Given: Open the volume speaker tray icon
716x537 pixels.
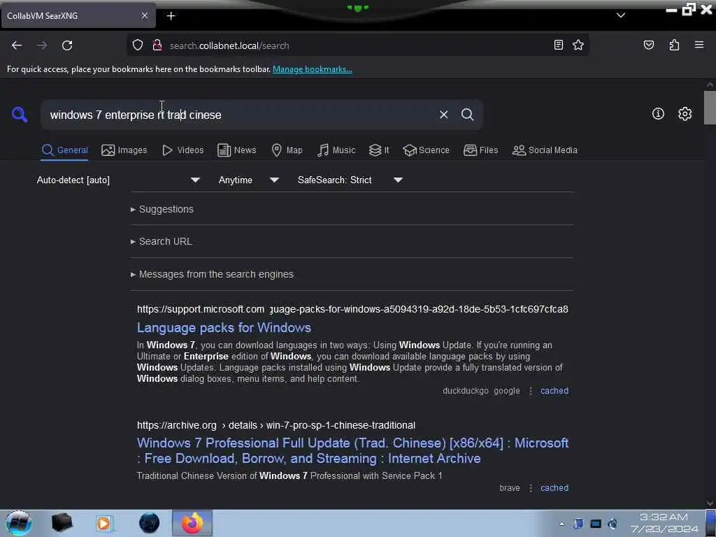Looking at the screenshot, I should point(613,524).
